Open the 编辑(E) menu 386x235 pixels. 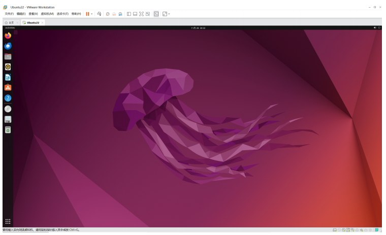21,14
